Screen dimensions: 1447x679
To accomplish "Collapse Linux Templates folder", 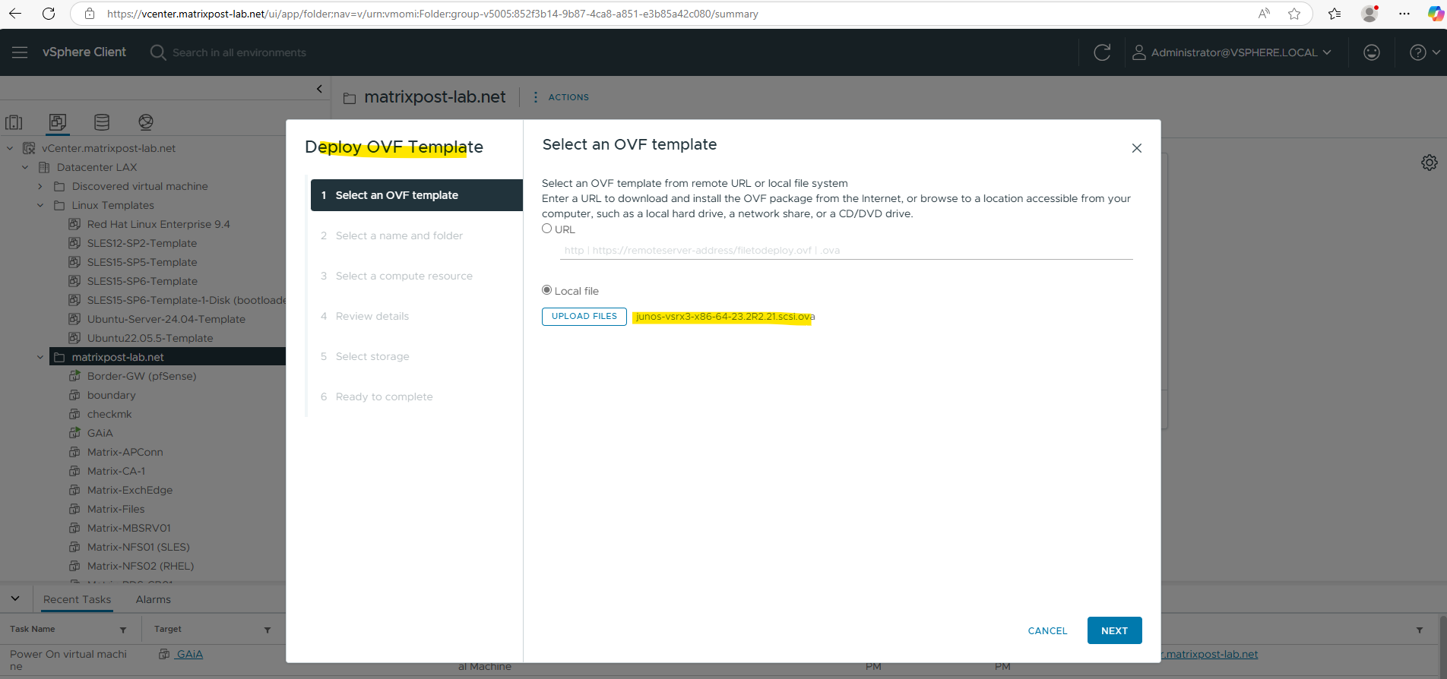I will coord(40,205).
